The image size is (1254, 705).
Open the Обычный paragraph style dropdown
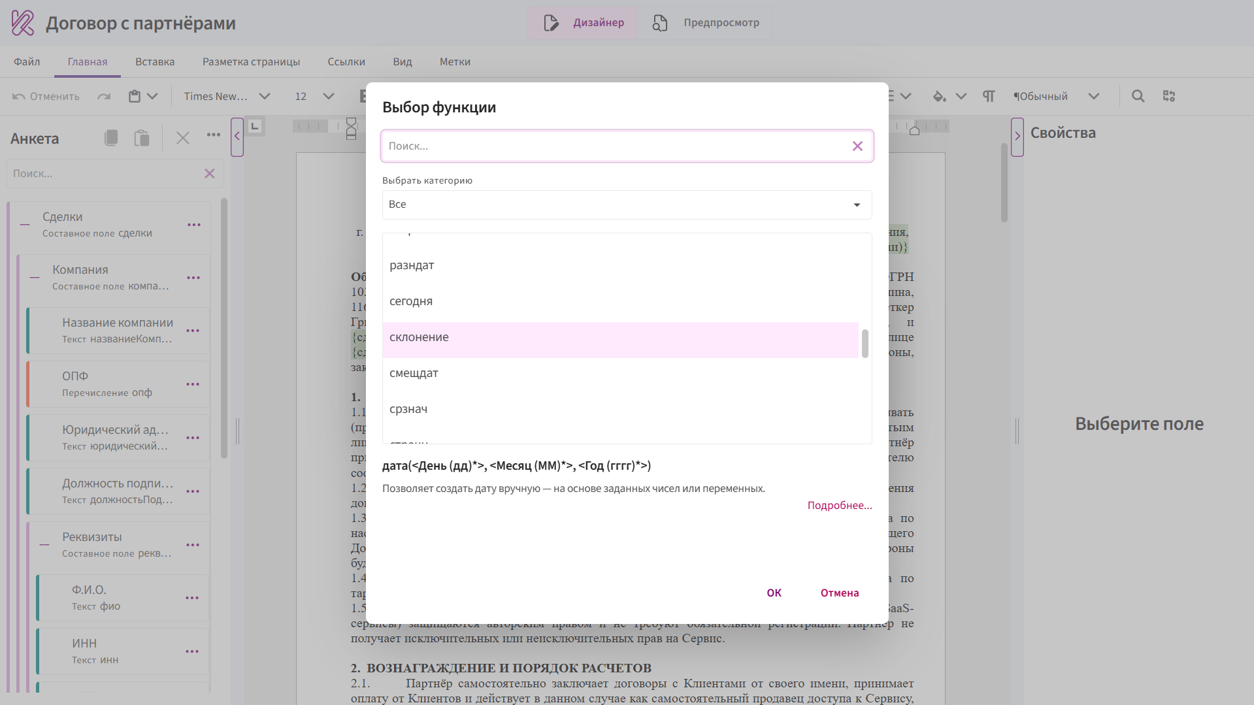pos(1093,97)
